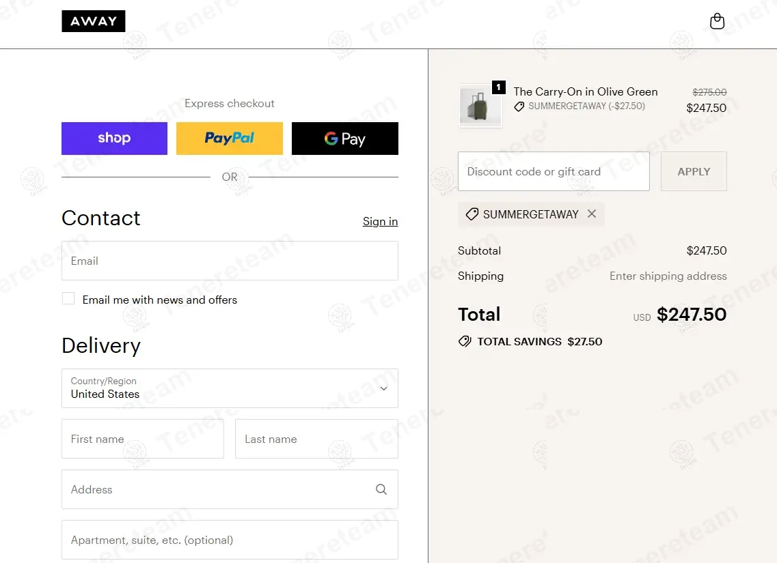Enable Email me with news and offers
Viewport: 777px width, 563px height.
click(x=68, y=298)
